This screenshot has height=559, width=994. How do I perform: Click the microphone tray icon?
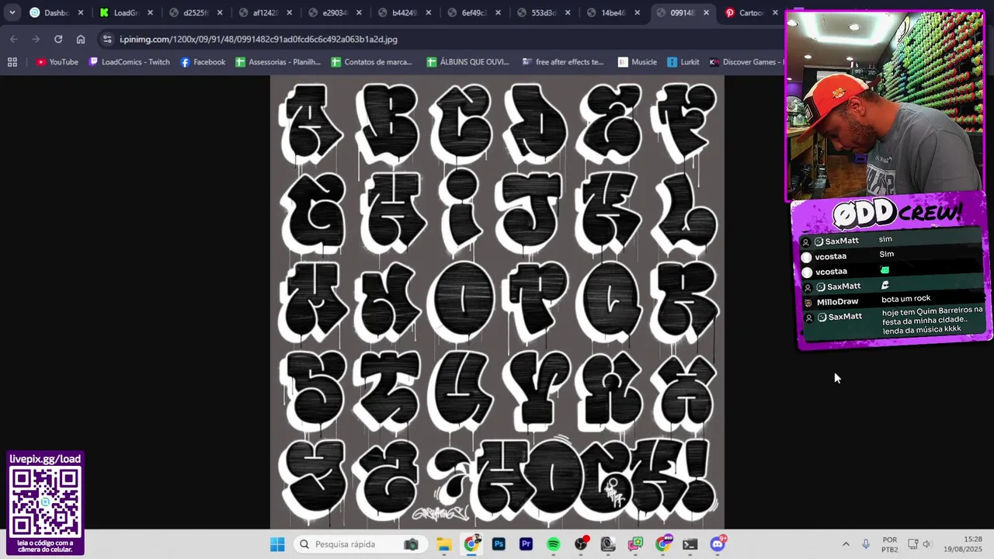866,544
